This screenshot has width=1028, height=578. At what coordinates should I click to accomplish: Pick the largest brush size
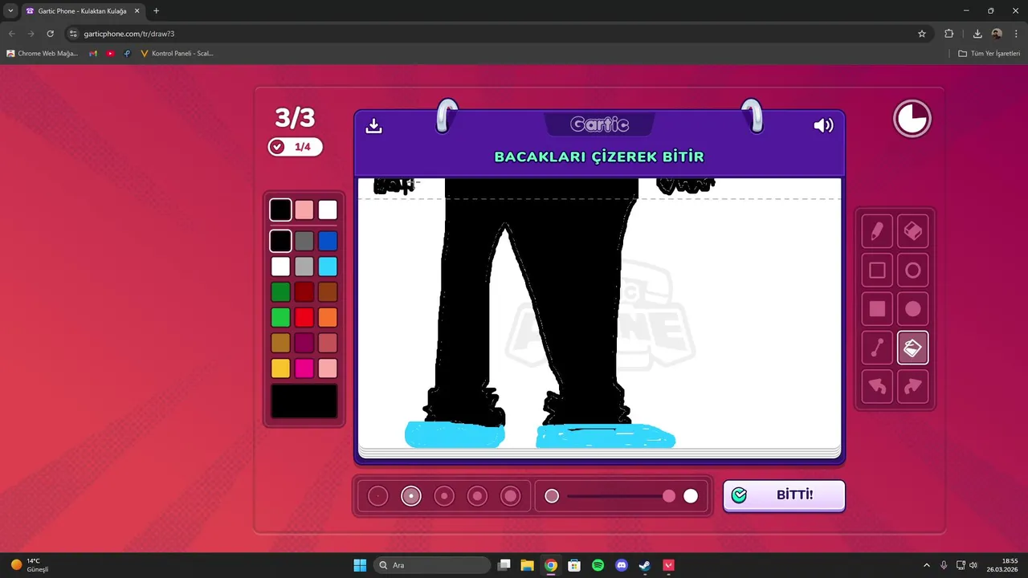click(x=511, y=496)
